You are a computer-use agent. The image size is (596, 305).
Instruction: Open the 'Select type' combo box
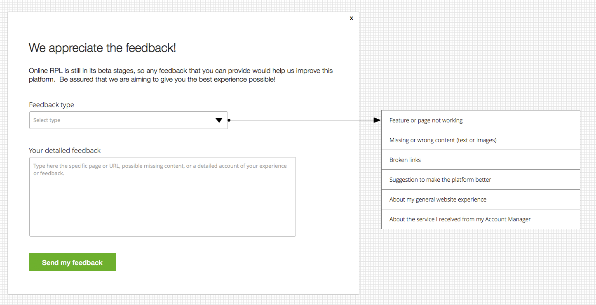point(124,120)
